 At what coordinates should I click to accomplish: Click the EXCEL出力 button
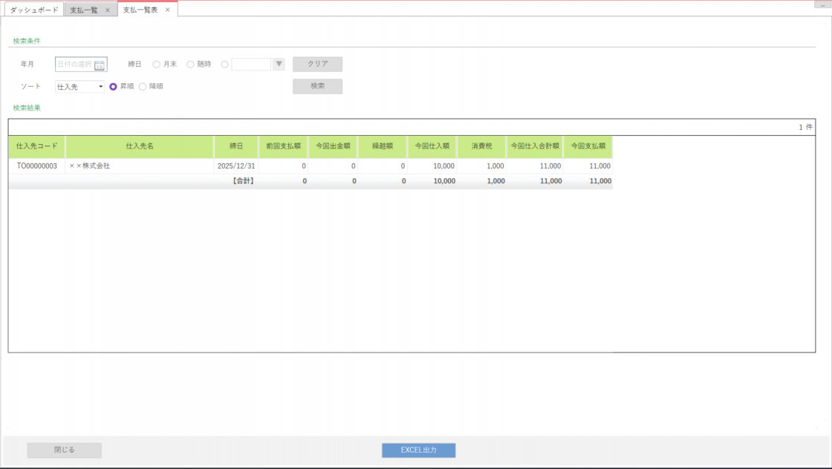tap(418, 450)
